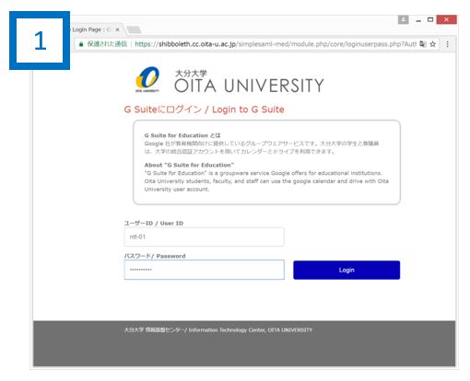Click the shibboleth URL in the address bar
470x381 pixels.
click(276, 44)
